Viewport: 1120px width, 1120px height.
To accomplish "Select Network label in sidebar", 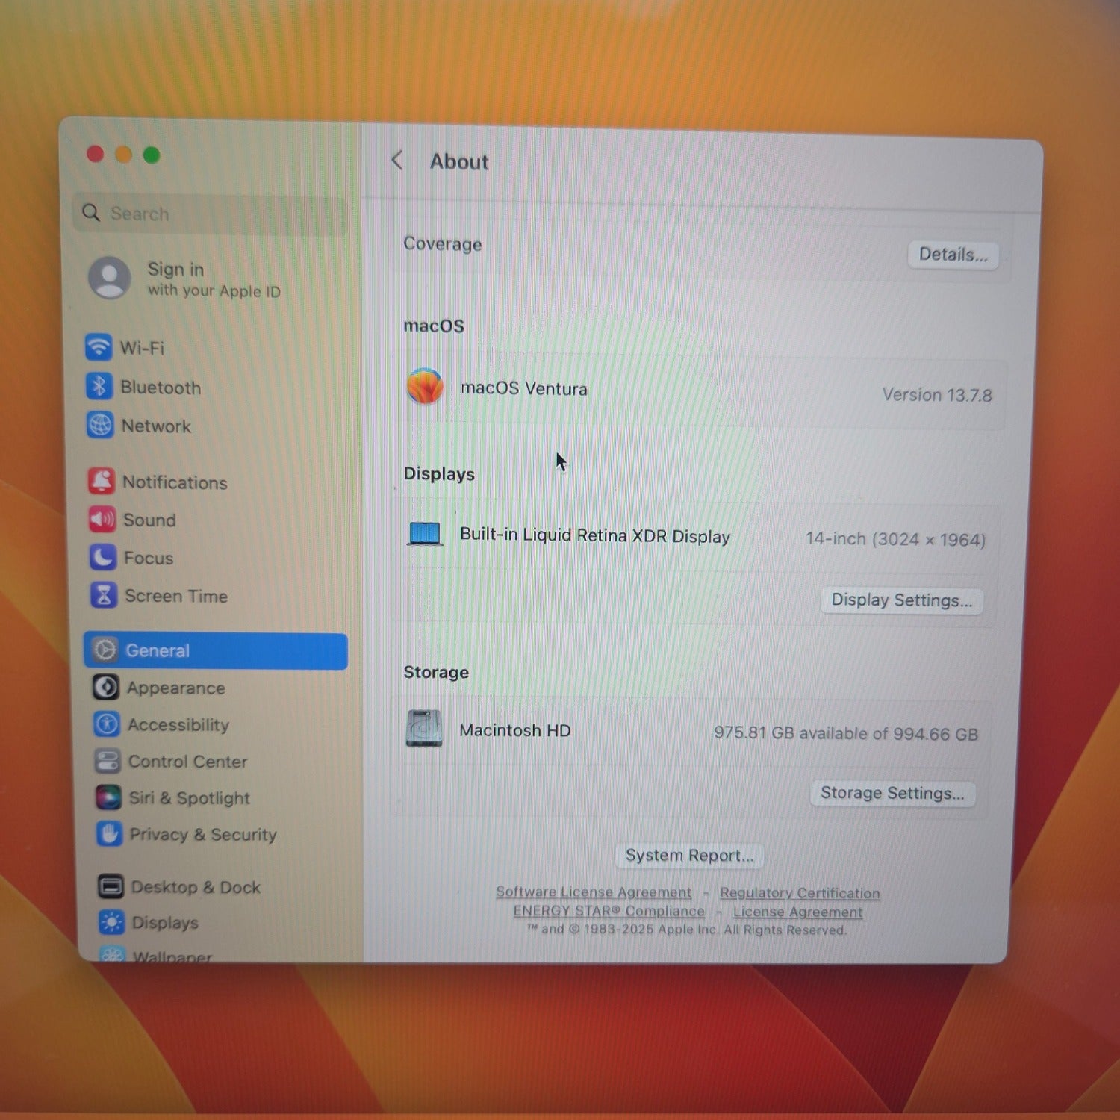I will point(156,426).
